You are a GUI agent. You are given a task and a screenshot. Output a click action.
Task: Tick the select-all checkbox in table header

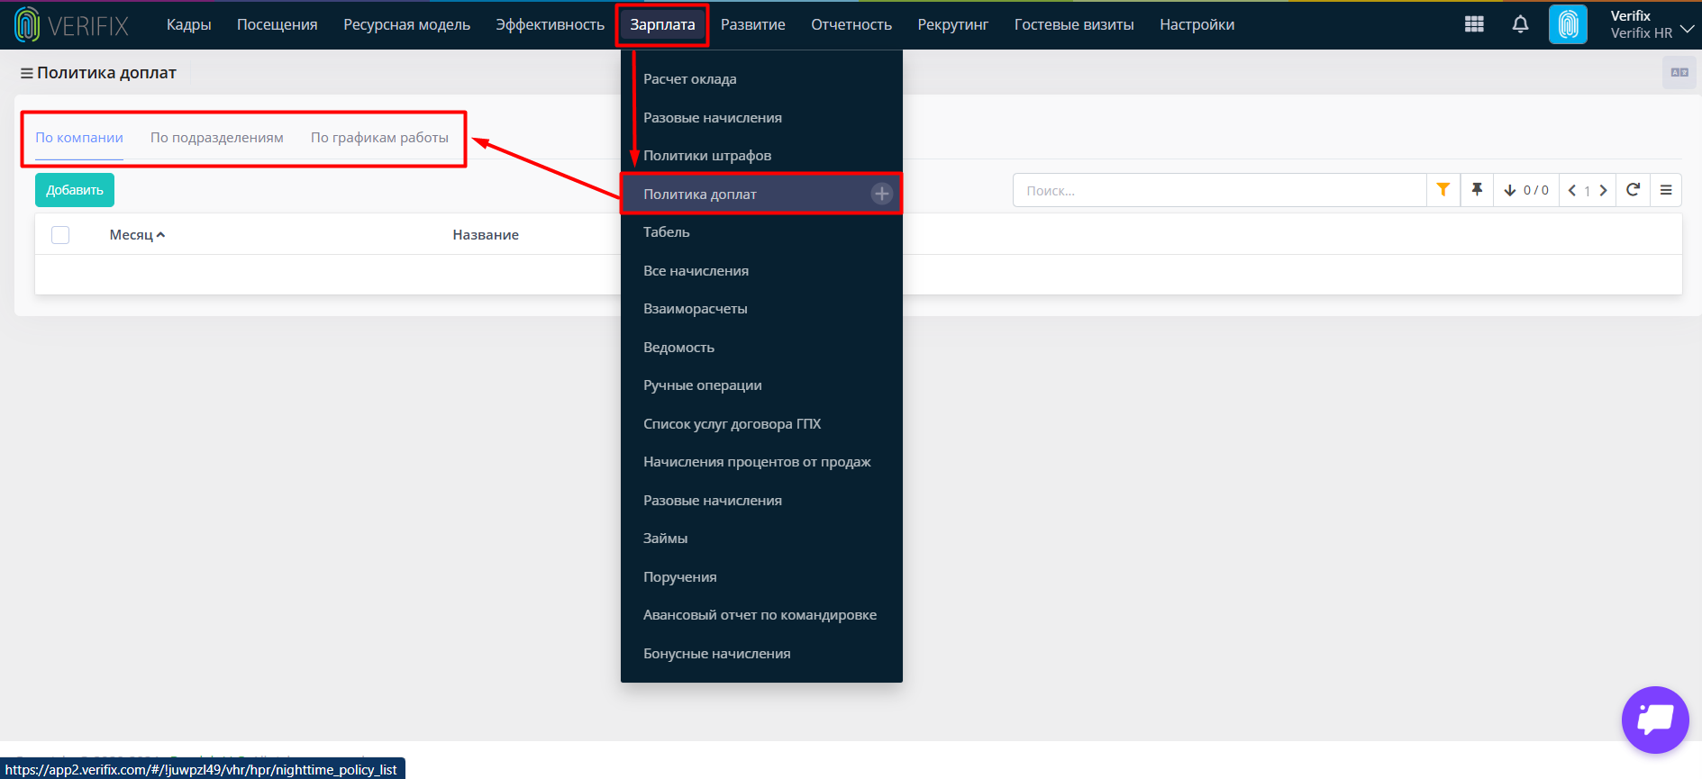coord(60,235)
